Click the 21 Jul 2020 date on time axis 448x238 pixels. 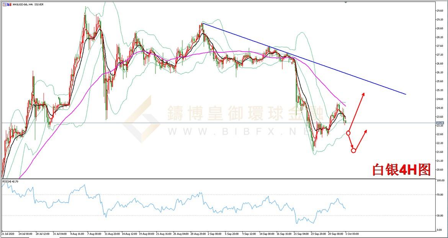point(8,233)
